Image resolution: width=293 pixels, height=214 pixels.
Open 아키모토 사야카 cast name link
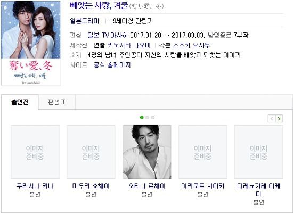203,186
